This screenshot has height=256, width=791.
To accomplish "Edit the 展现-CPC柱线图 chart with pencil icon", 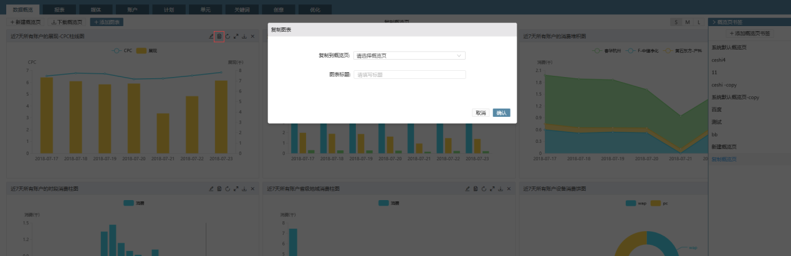I will point(211,37).
